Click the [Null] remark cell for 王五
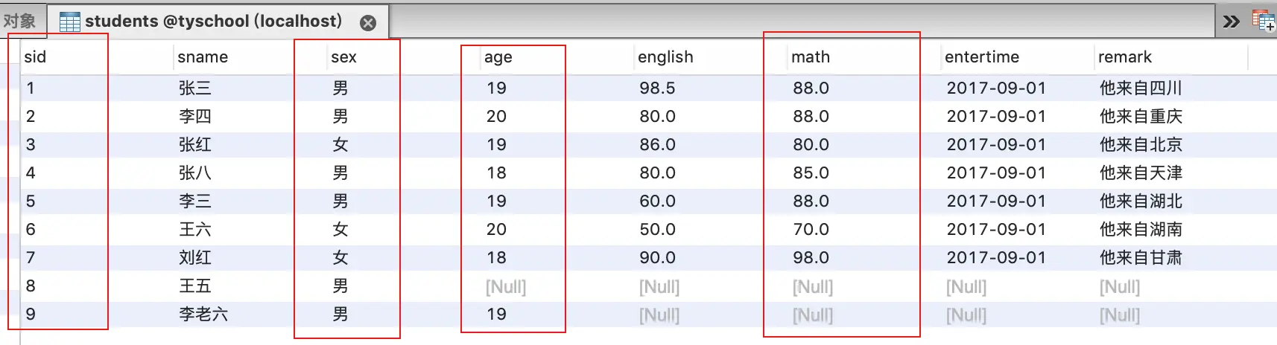This screenshot has width=1277, height=345. (x=1120, y=287)
